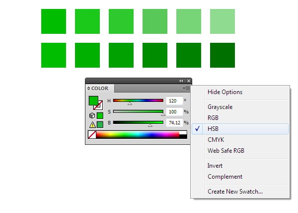
Task: Click the S saturation slider bar
Action: pos(138,111)
